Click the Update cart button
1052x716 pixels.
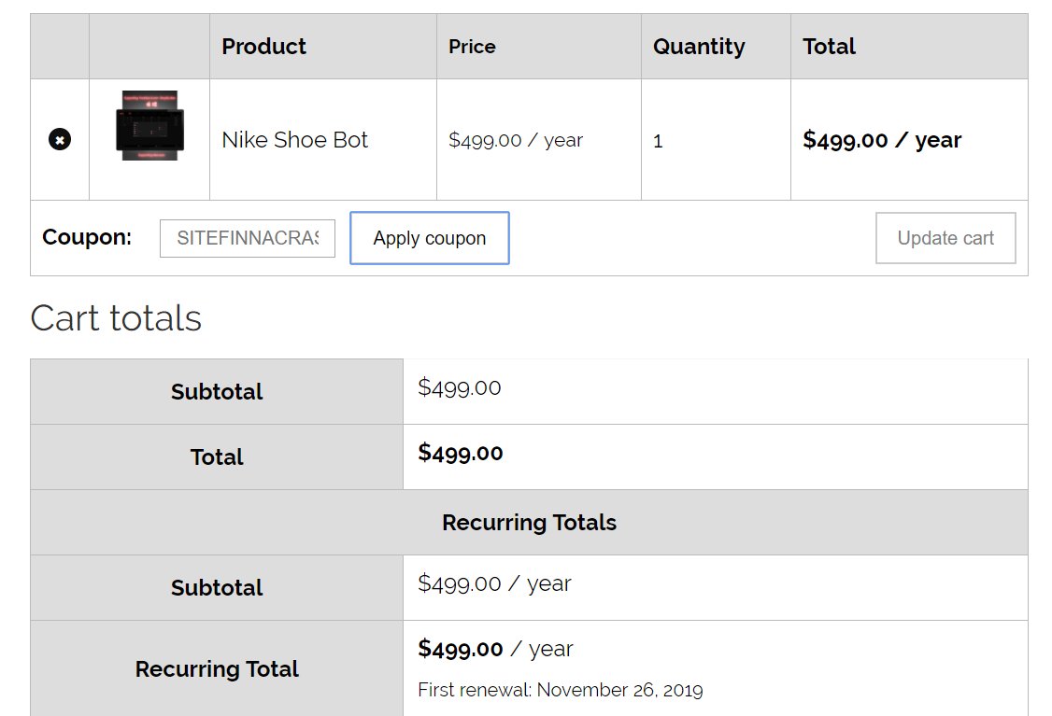click(945, 238)
